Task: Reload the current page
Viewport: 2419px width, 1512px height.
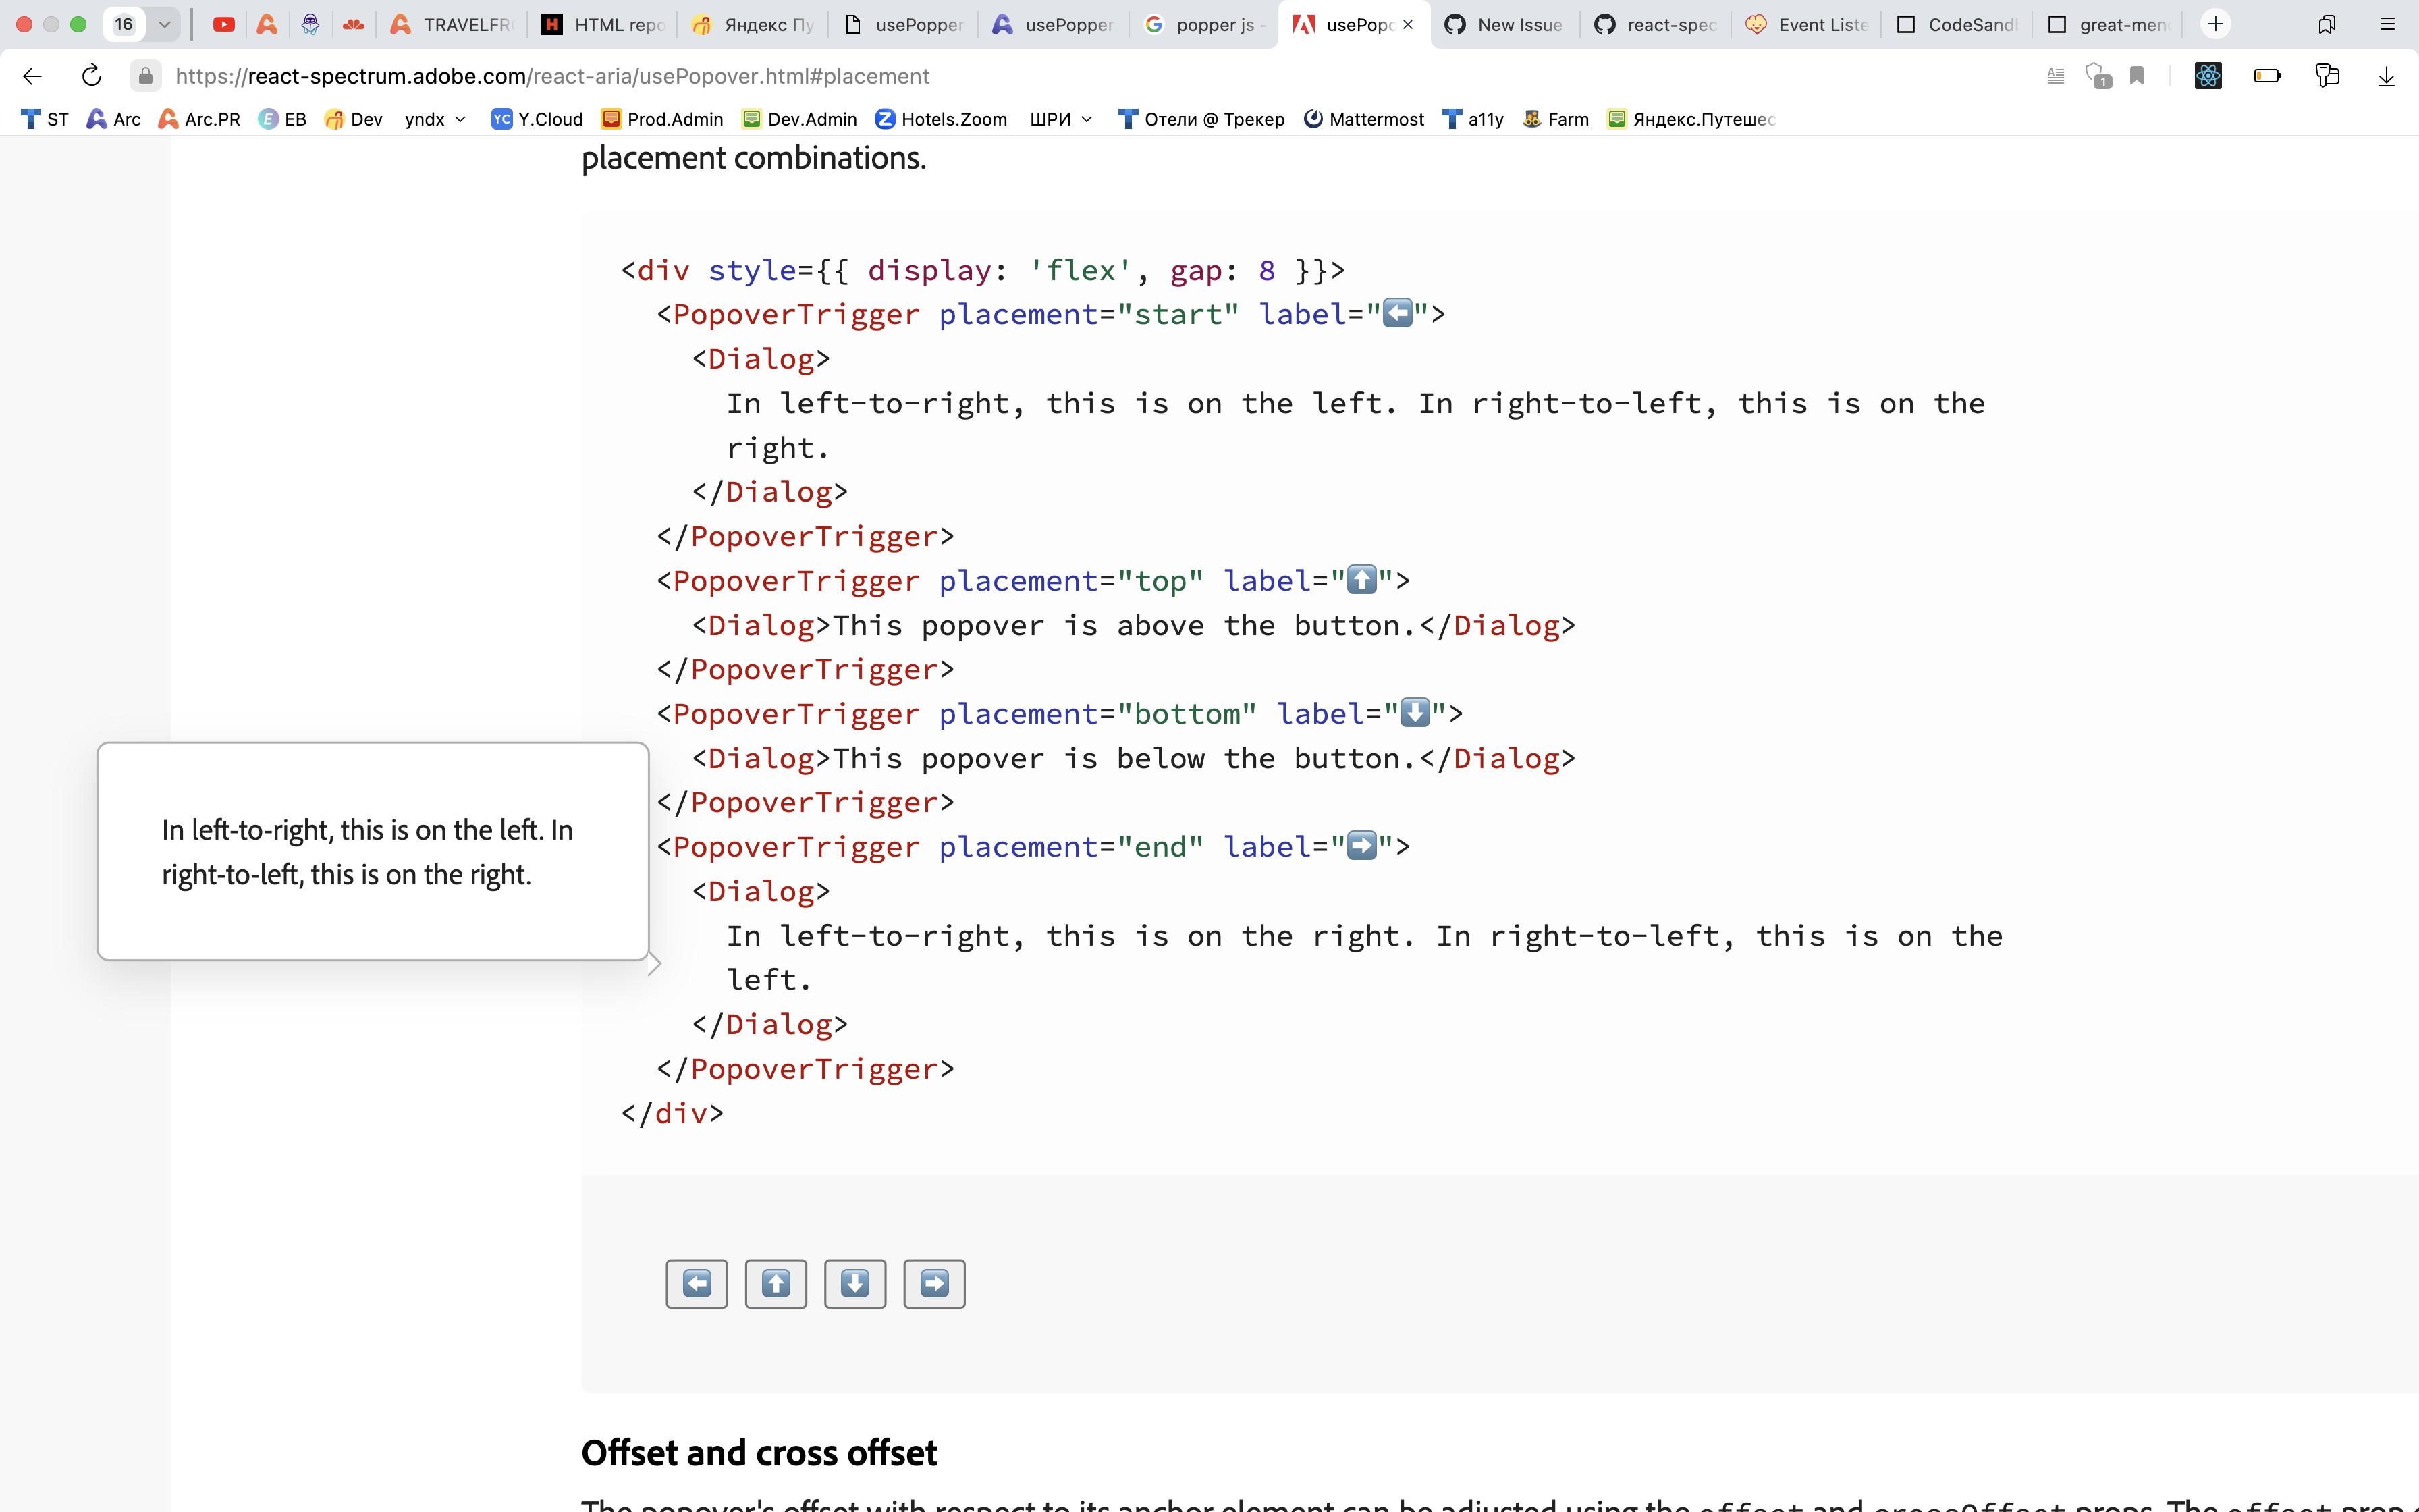Action: pos(91,76)
